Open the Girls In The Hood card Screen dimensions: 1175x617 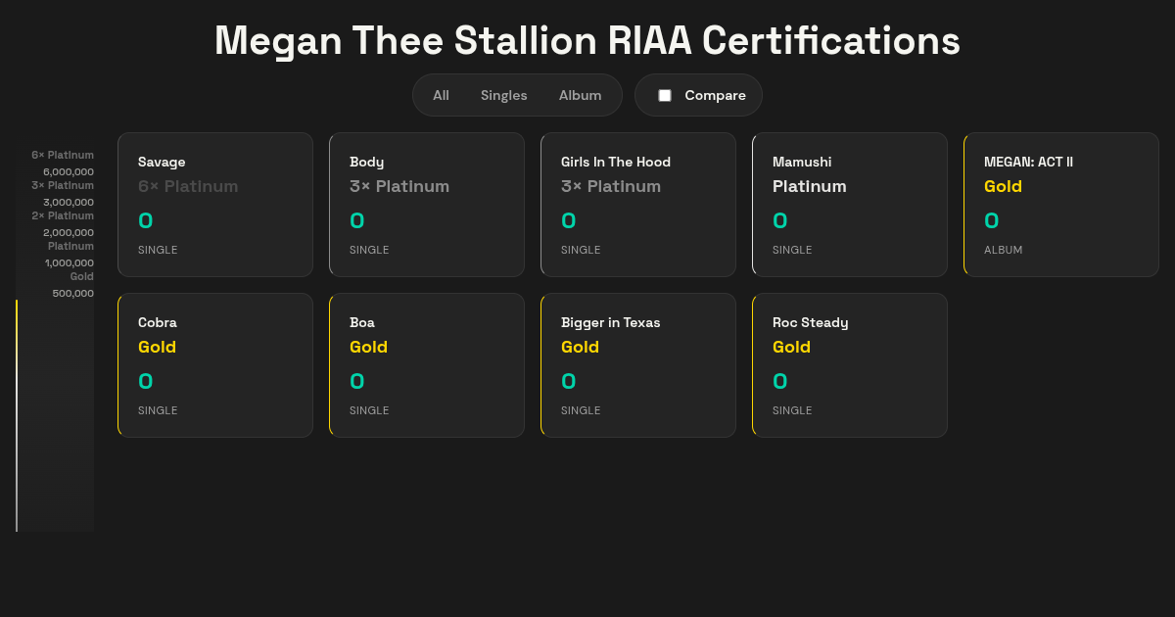tap(638, 205)
